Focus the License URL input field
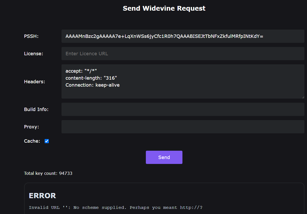307x214 pixels. (x=183, y=54)
